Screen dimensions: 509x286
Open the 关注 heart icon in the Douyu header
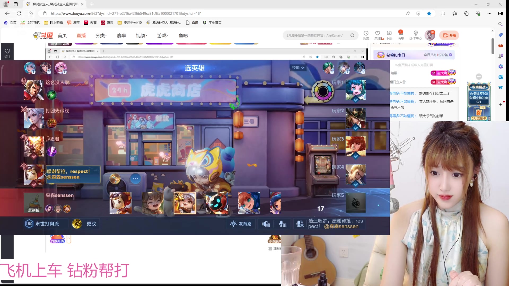pyautogui.click(x=378, y=35)
